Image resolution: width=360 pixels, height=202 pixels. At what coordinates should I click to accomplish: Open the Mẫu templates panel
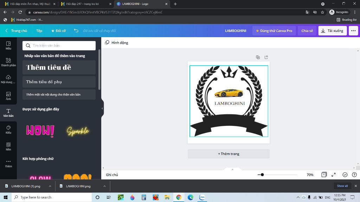8,45
